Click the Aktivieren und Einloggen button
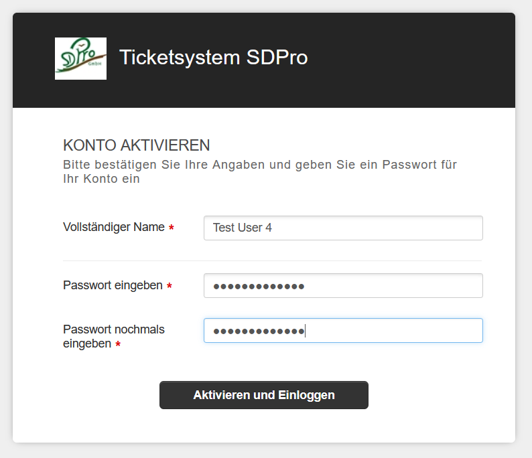 pos(263,395)
